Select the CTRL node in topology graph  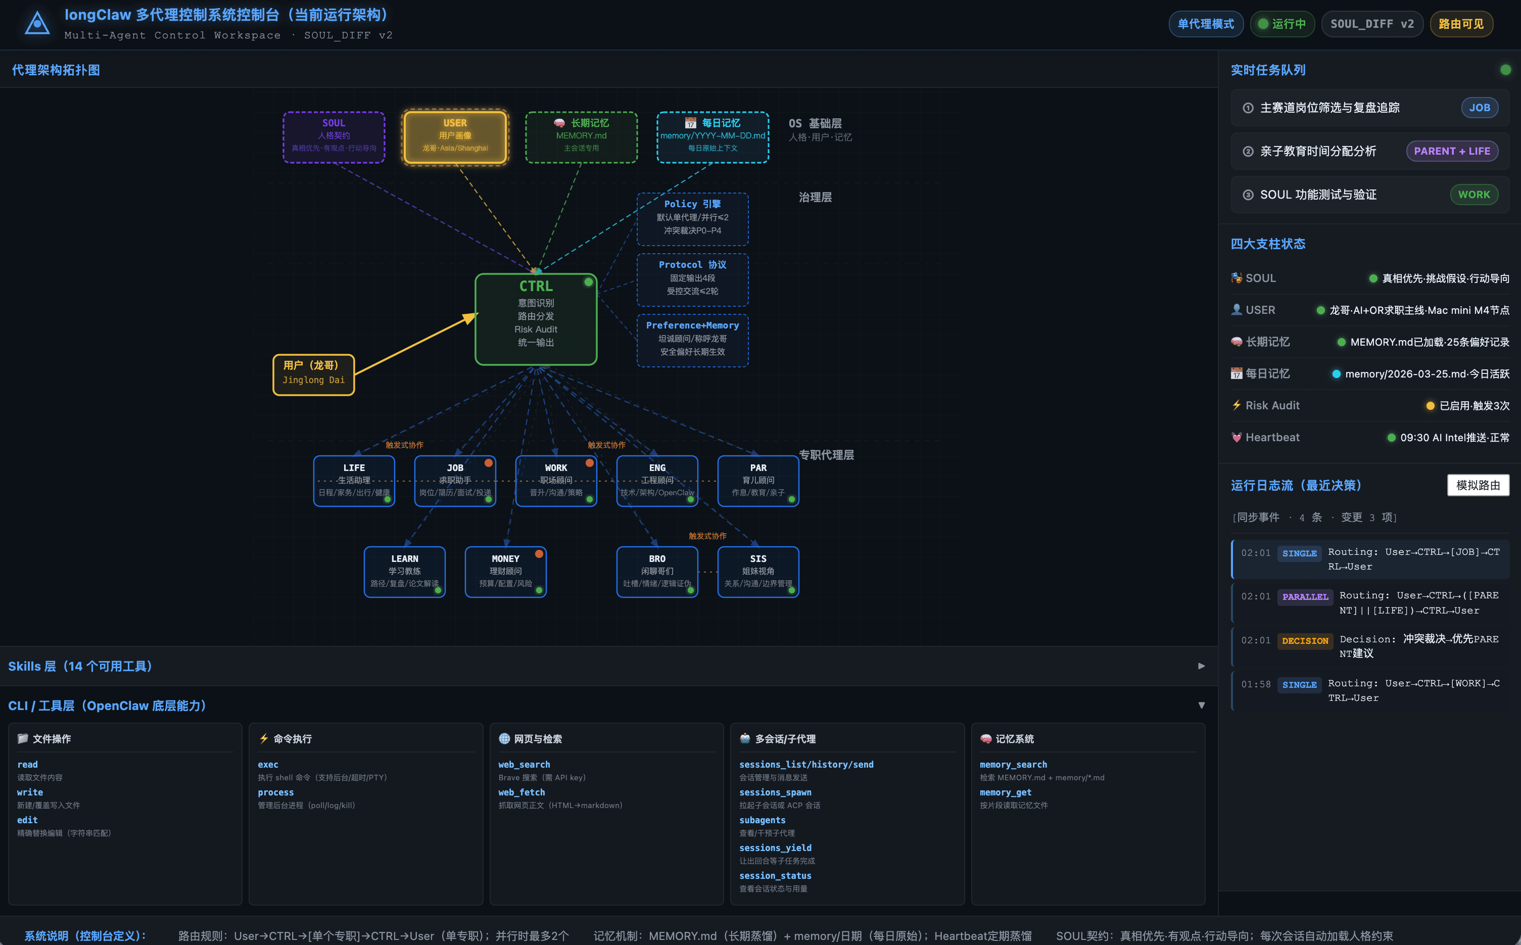tap(536, 319)
